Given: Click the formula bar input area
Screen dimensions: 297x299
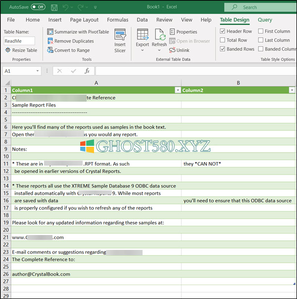Looking at the screenshot, I should pyautogui.click(x=196, y=71).
